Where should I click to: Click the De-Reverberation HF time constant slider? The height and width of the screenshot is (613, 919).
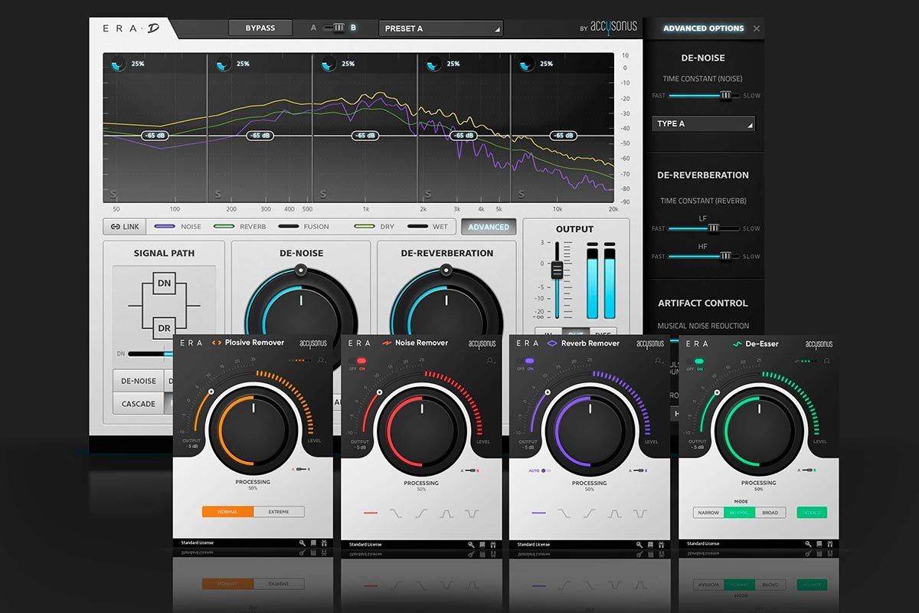click(704, 256)
